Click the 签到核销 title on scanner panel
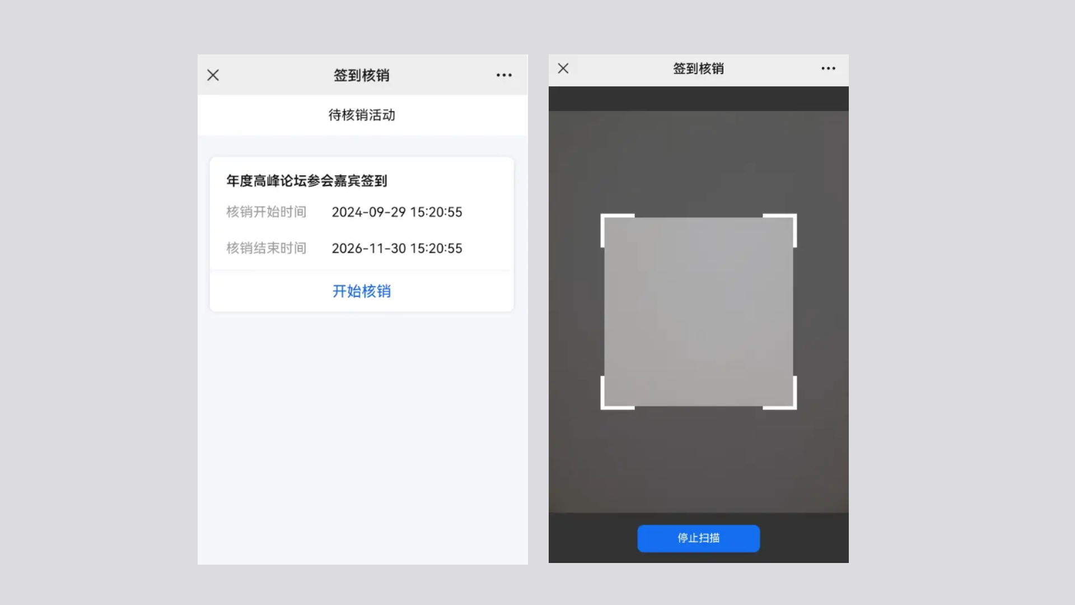 [x=698, y=68]
